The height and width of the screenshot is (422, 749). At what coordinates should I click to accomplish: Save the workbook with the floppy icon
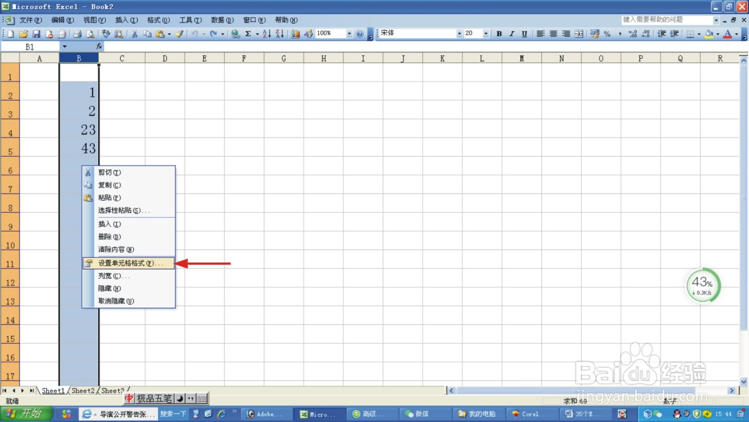tap(36, 34)
